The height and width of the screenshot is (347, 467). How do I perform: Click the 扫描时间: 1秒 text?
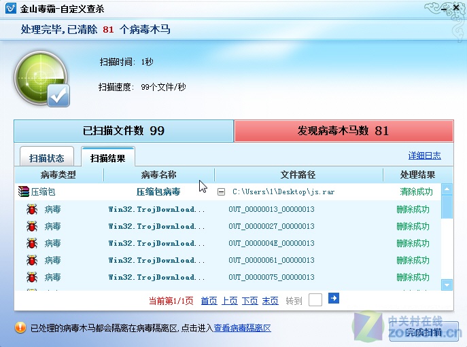pos(126,62)
